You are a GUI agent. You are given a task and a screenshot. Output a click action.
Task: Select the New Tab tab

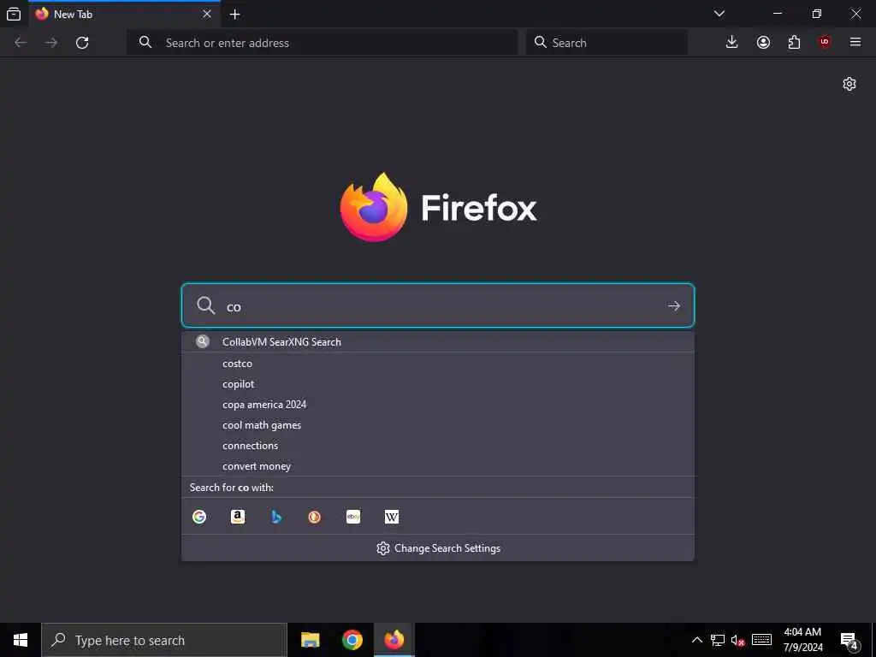pos(124,14)
